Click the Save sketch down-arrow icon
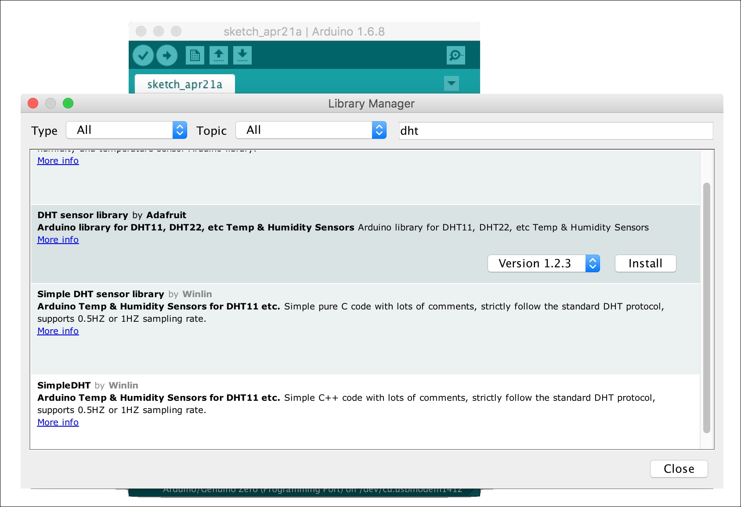This screenshot has height=507, width=741. tap(242, 55)
